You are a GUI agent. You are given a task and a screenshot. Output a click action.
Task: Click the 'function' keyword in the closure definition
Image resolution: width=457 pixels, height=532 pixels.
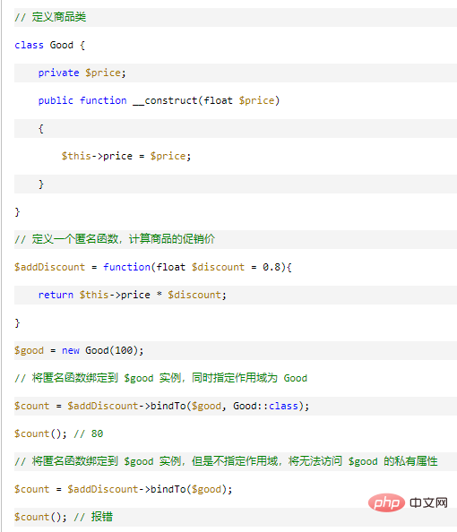[126, 267]
